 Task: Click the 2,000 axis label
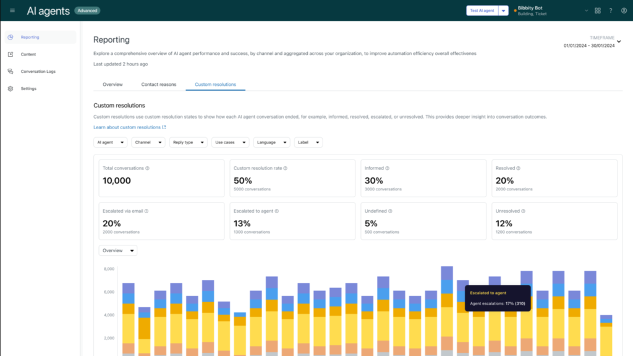109,338
